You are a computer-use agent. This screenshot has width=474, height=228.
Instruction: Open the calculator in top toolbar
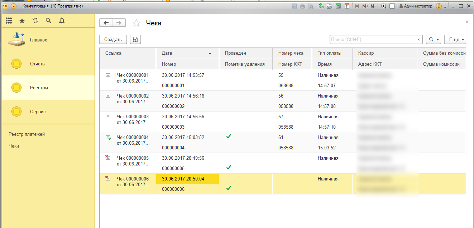coord(338,6)
